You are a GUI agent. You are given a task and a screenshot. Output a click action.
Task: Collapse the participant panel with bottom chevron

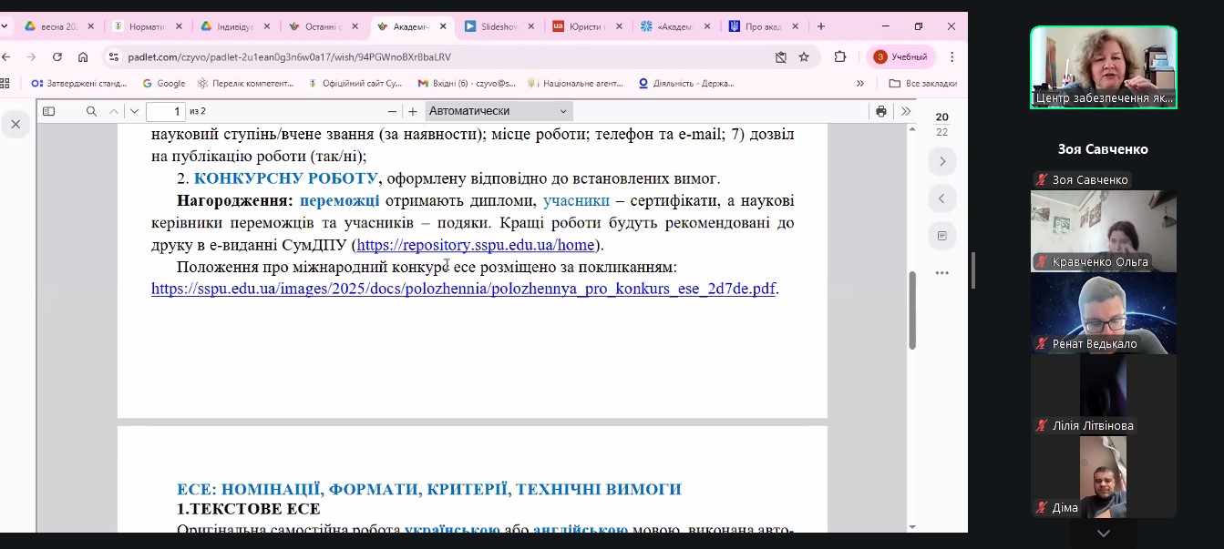click(1103, 533)
